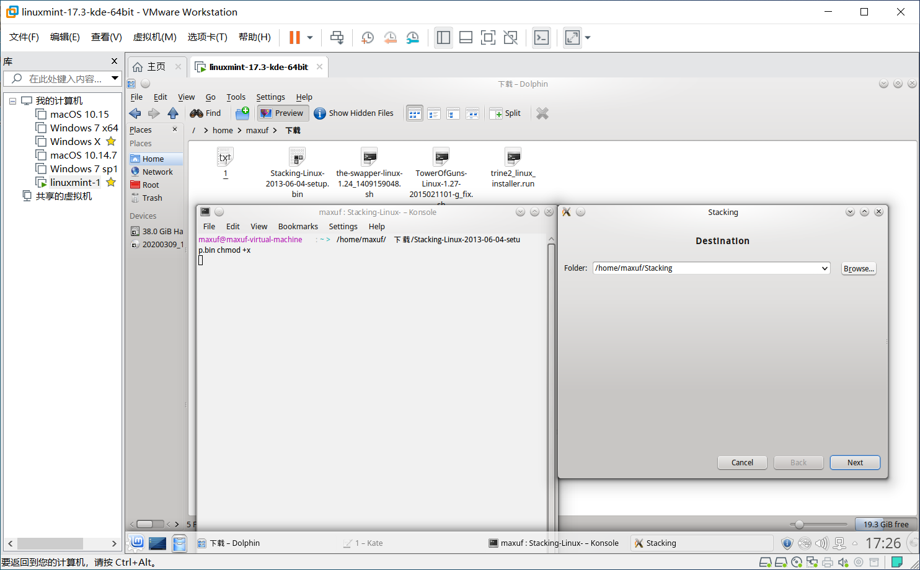The image size is (920, 570).
Task: Open Dolphin's Tools menu
Action: 236,97
